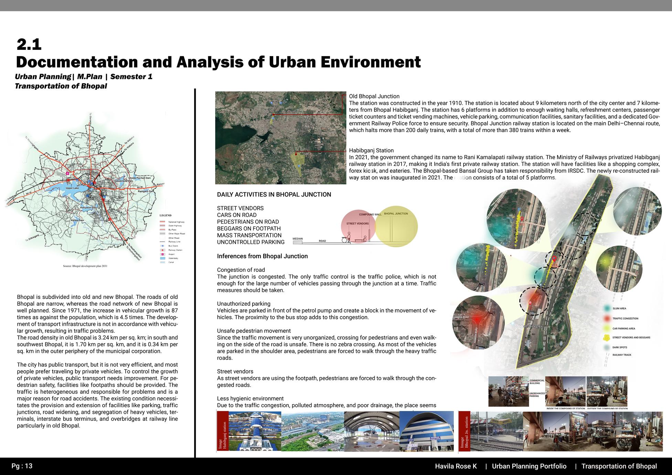Screen dimensions: 672x475
Task: Click the 'Transportation of Bhopal' footer text
Action: [x=619, y=466]
